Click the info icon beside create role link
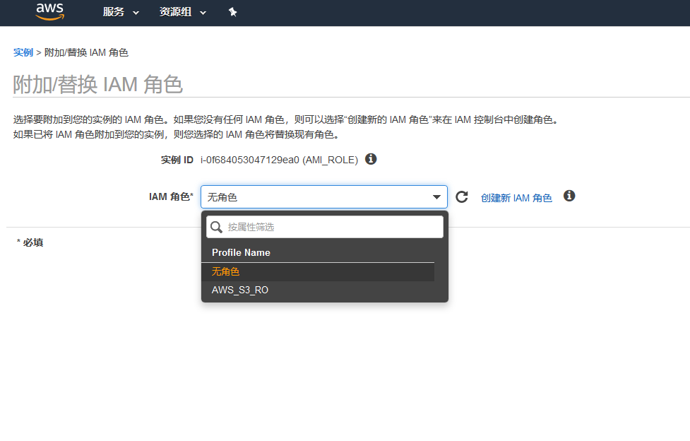The image size is (690, 441). point(569,196)
